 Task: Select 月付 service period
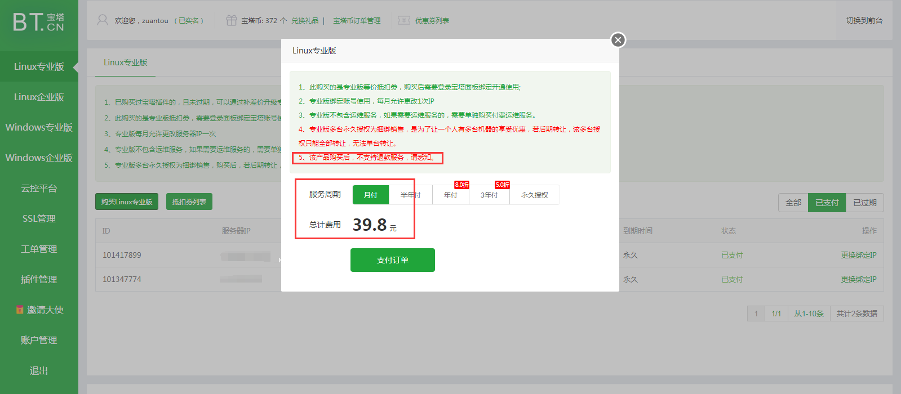[371, 195]
